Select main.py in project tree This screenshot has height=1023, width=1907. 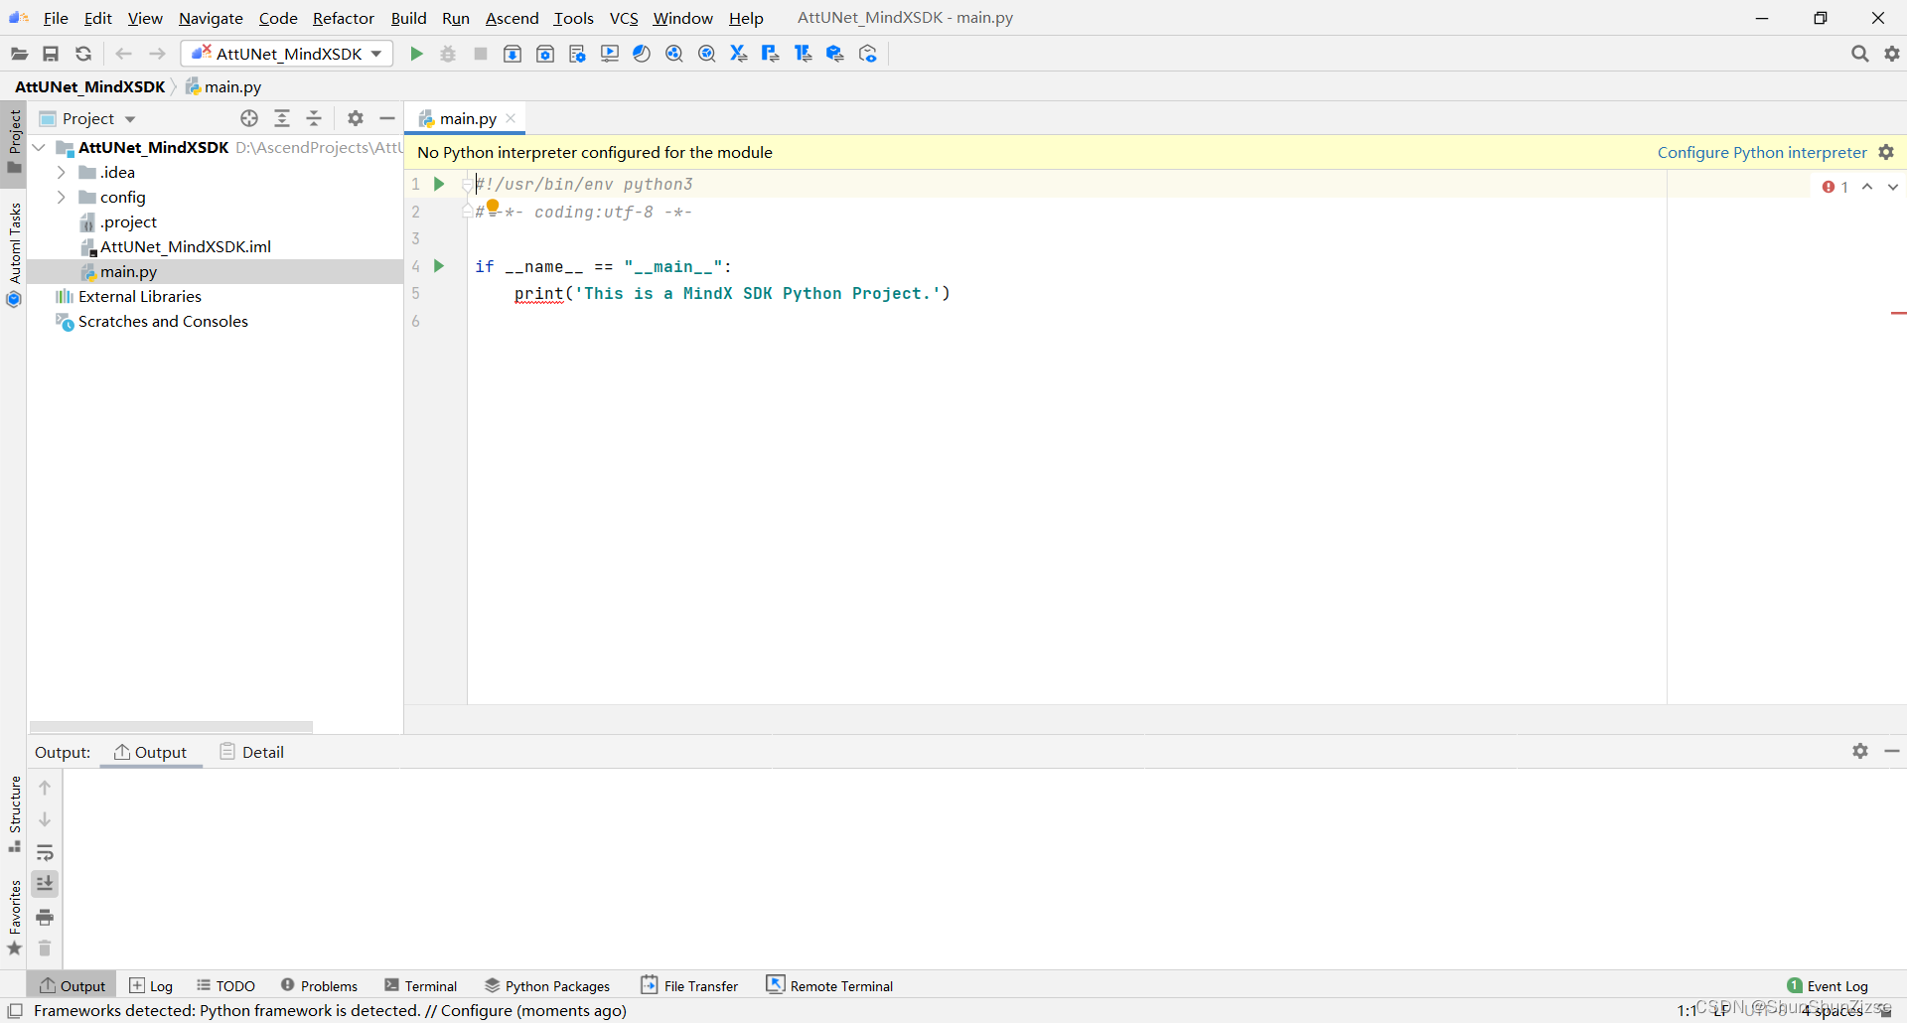pos(128,271)
